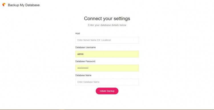Click 'Enter your database details below' subtitle
Screen dimensions: 214x110
[107, 25]
